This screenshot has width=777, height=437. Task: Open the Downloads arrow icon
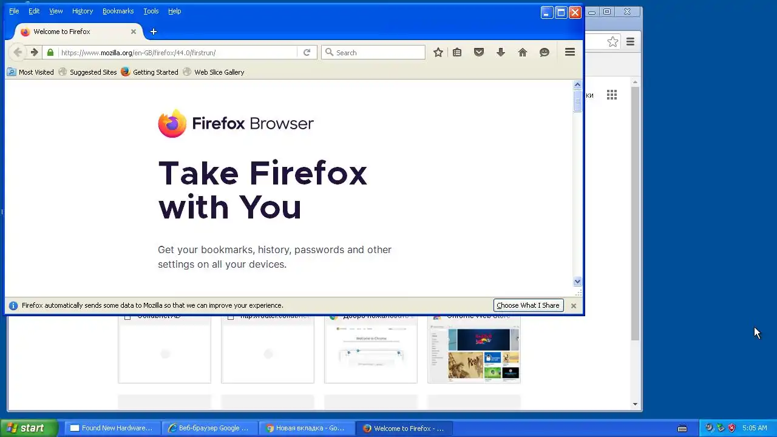coord(501,53)
